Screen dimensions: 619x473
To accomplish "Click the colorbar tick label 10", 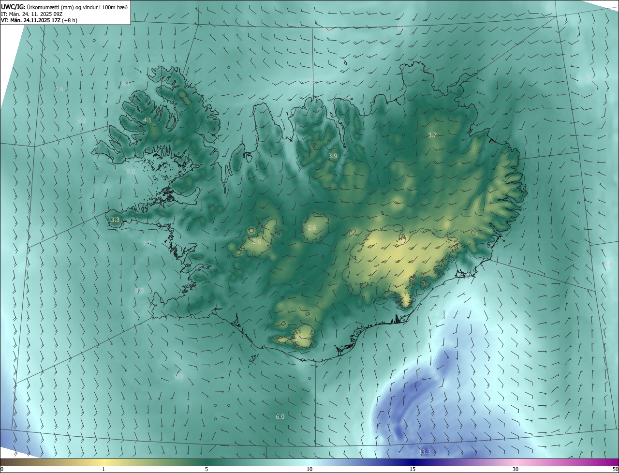I will (x=309, y=469).
